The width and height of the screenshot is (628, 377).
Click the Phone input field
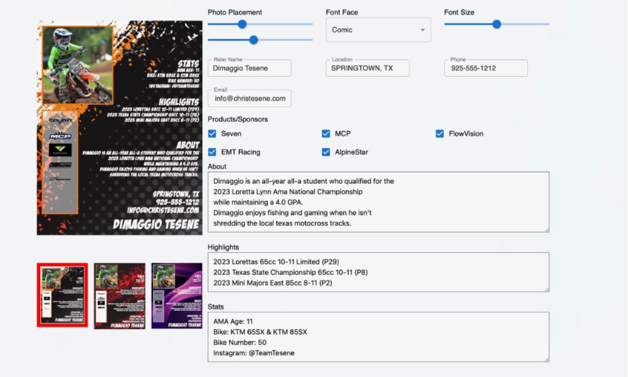point(486,68)
